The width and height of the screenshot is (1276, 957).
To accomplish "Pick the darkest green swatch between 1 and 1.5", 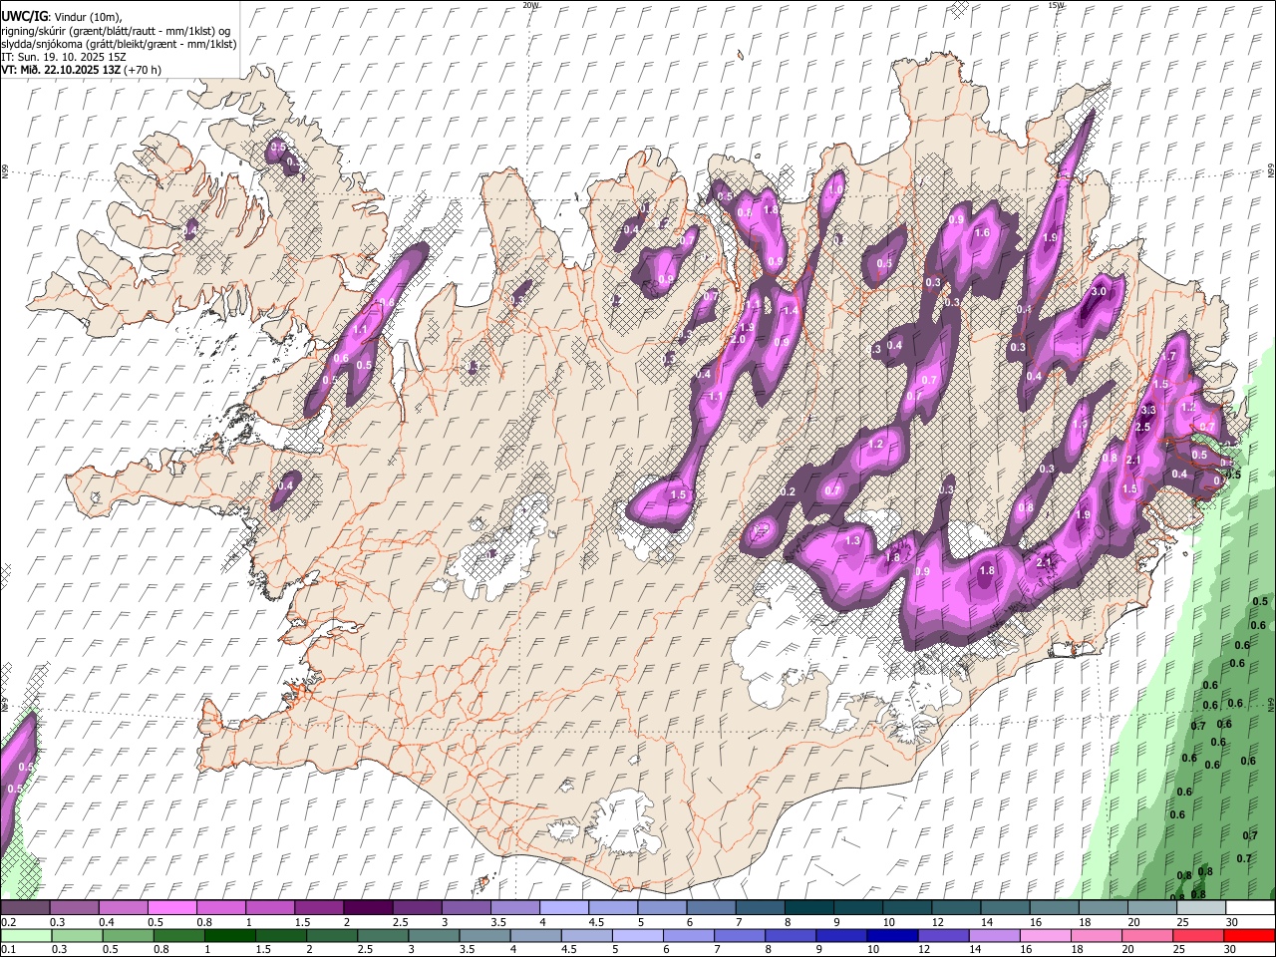I will pos(227,936).
